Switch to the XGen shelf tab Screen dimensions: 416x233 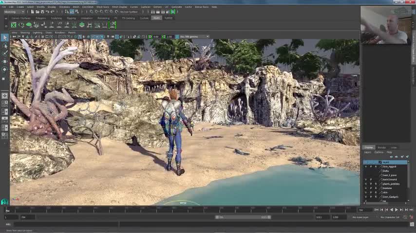point(156,18)
